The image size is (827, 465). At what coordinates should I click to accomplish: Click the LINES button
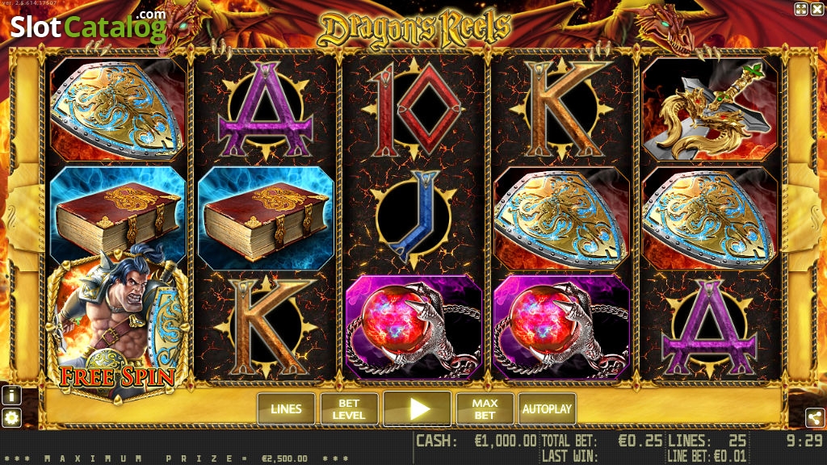point(287,408)
